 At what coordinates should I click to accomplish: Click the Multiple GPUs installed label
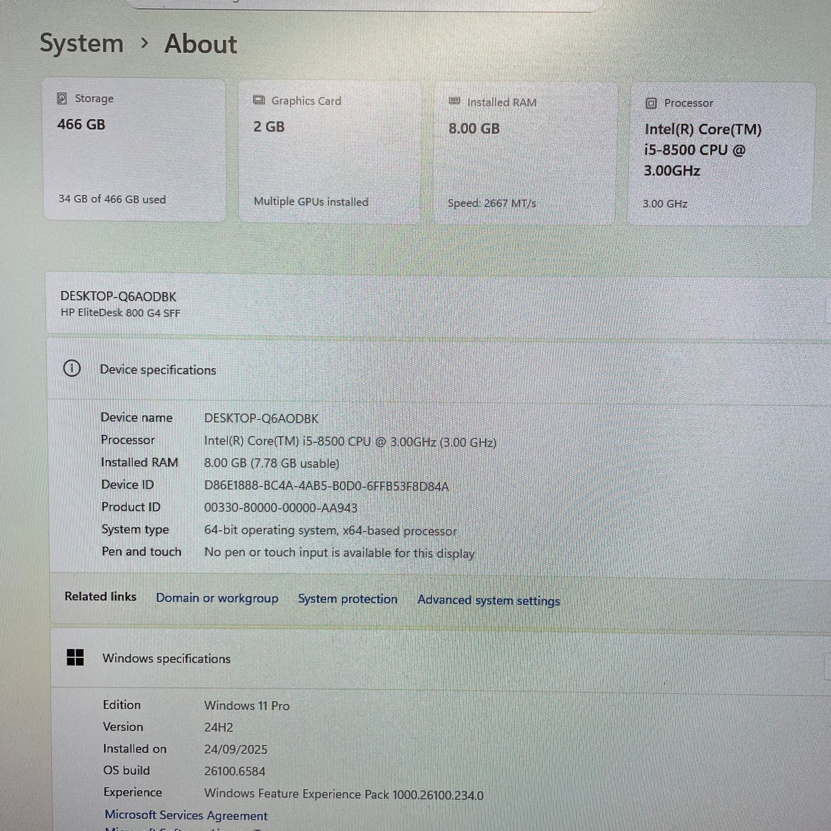[311, 202]
